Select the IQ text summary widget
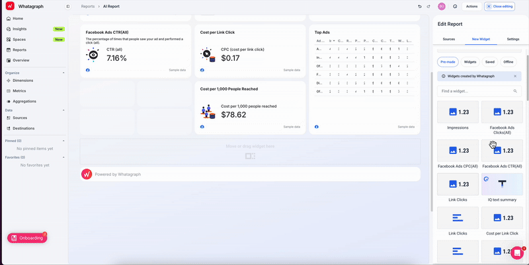This screenshot has height=265, width=529. (x=503, y=184)
